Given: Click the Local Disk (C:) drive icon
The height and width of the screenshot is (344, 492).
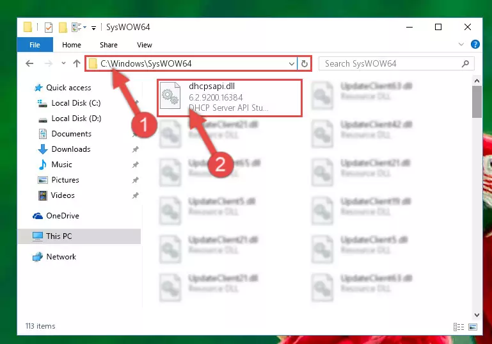Looking at the screenshot, I should 42,103.
